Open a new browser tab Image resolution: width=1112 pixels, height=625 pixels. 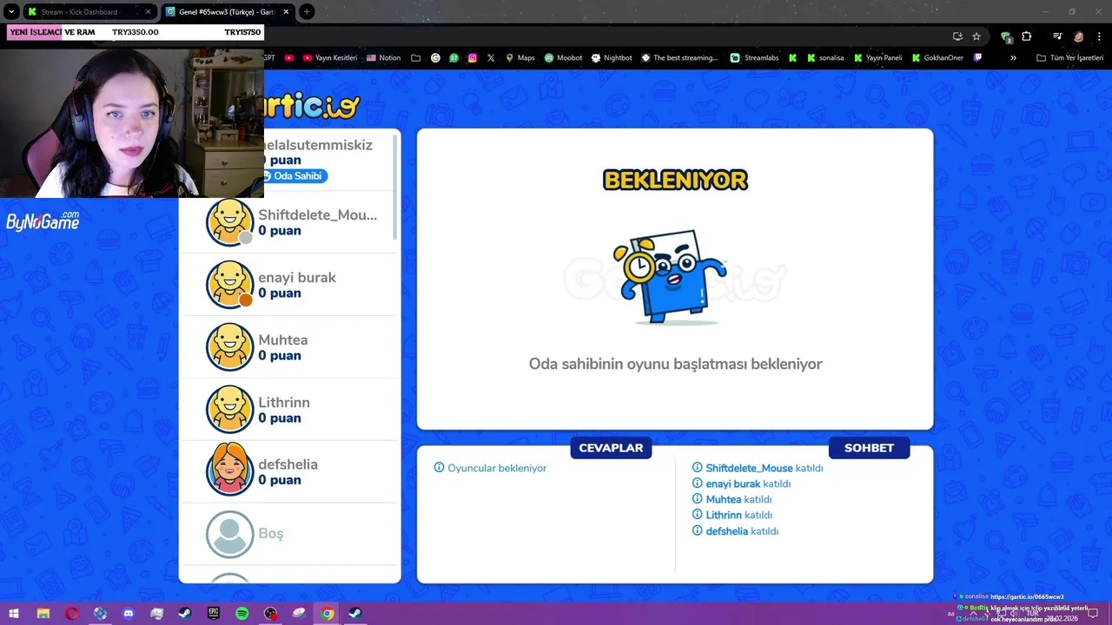(x=307, y=12)
